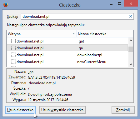140x119 pixels.
Task: Click the download.net.pl site in _gat row
Action: coord(30,41)
